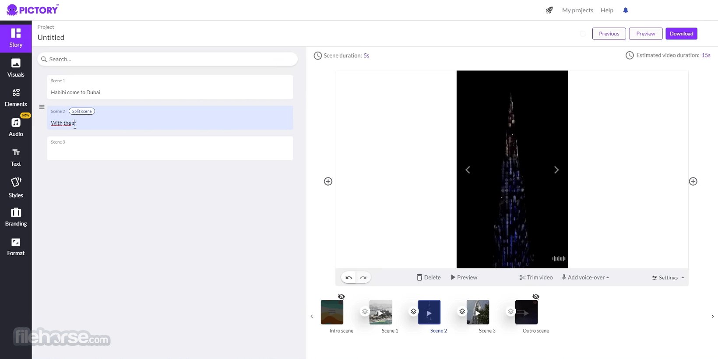Click the Previous button
This screenshot has width=718, height=359.
609,34
